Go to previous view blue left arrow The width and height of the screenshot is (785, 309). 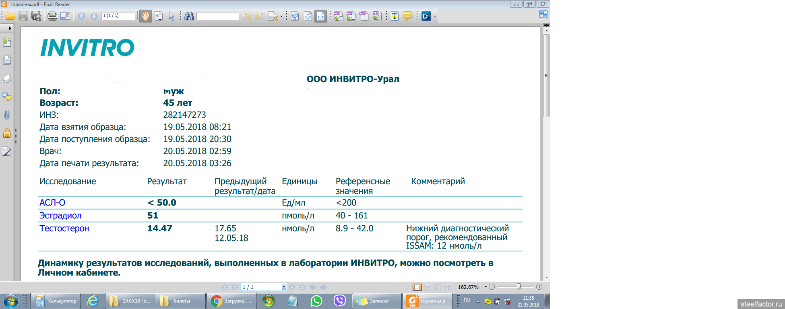point(312,287)
